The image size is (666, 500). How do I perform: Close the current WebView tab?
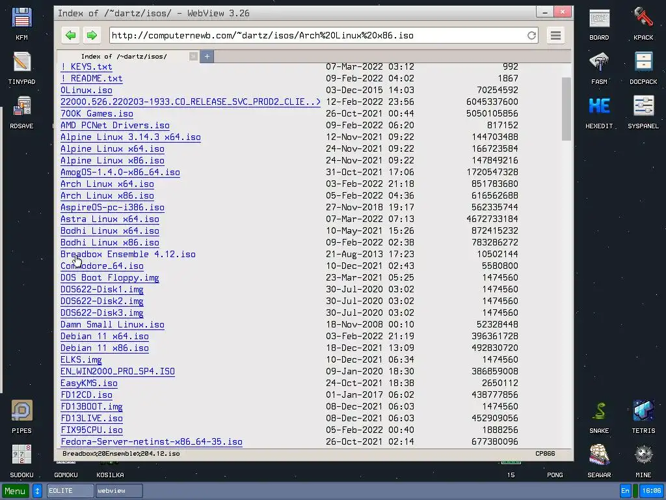point(193,56)
